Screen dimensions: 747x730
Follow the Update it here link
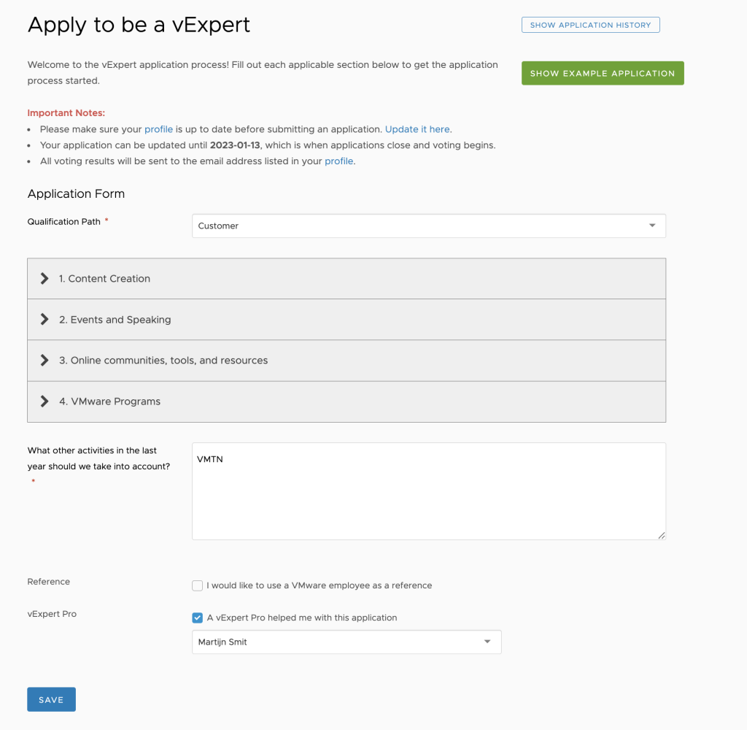pyautogui.click(x=417, y=129)
